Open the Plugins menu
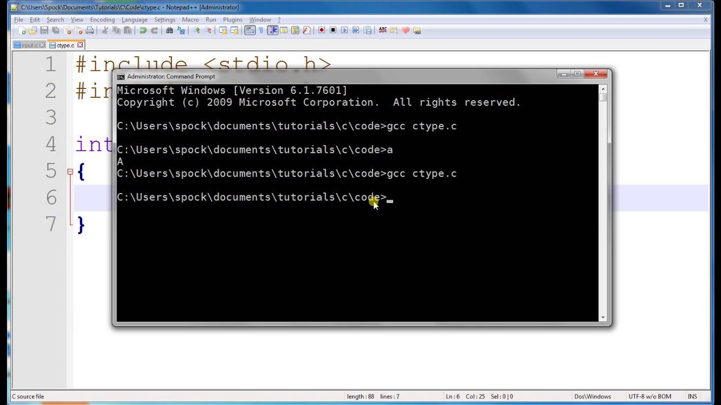Viewport: 721px width, 405px height. [x=233, y=20]
